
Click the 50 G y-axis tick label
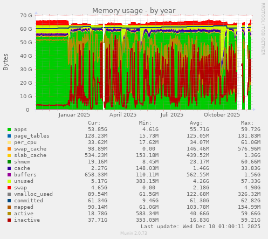pos(26,43)
